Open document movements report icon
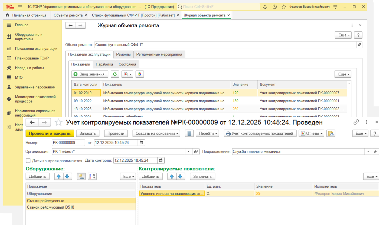The height and width of the screenshot is (225, 379). tap(189, 133)
